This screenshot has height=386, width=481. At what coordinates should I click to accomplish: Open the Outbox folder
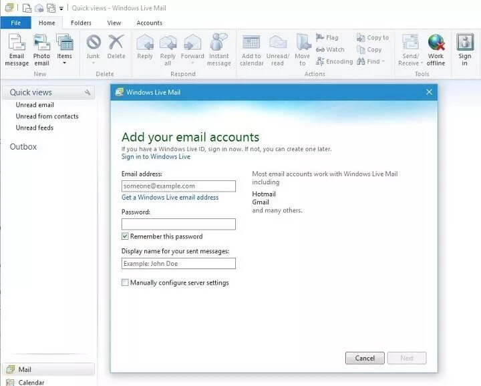23,146
